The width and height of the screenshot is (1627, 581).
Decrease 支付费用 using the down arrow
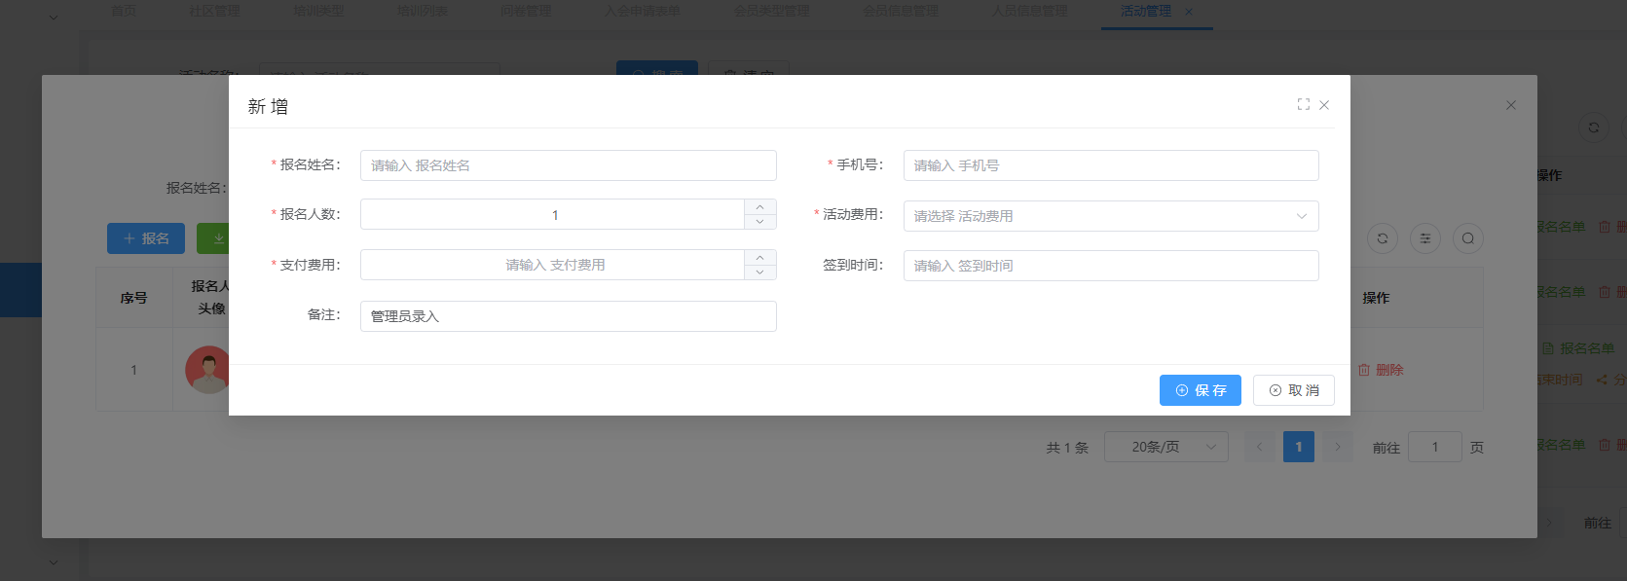pyautogui.click(x=759, y=272)
